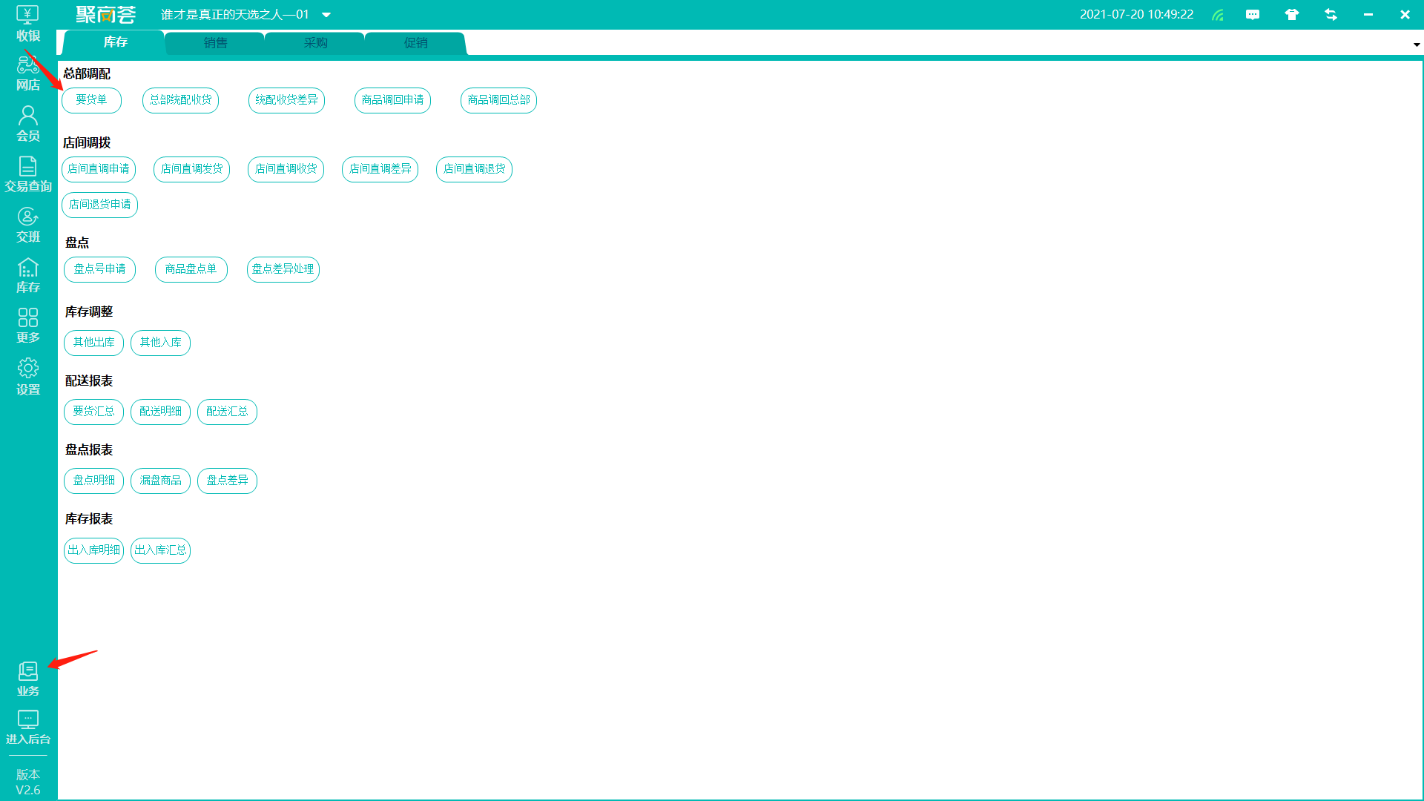Open 商品调回申请
The width and height of the screenshot is (1424, 801).
[392, 100]
